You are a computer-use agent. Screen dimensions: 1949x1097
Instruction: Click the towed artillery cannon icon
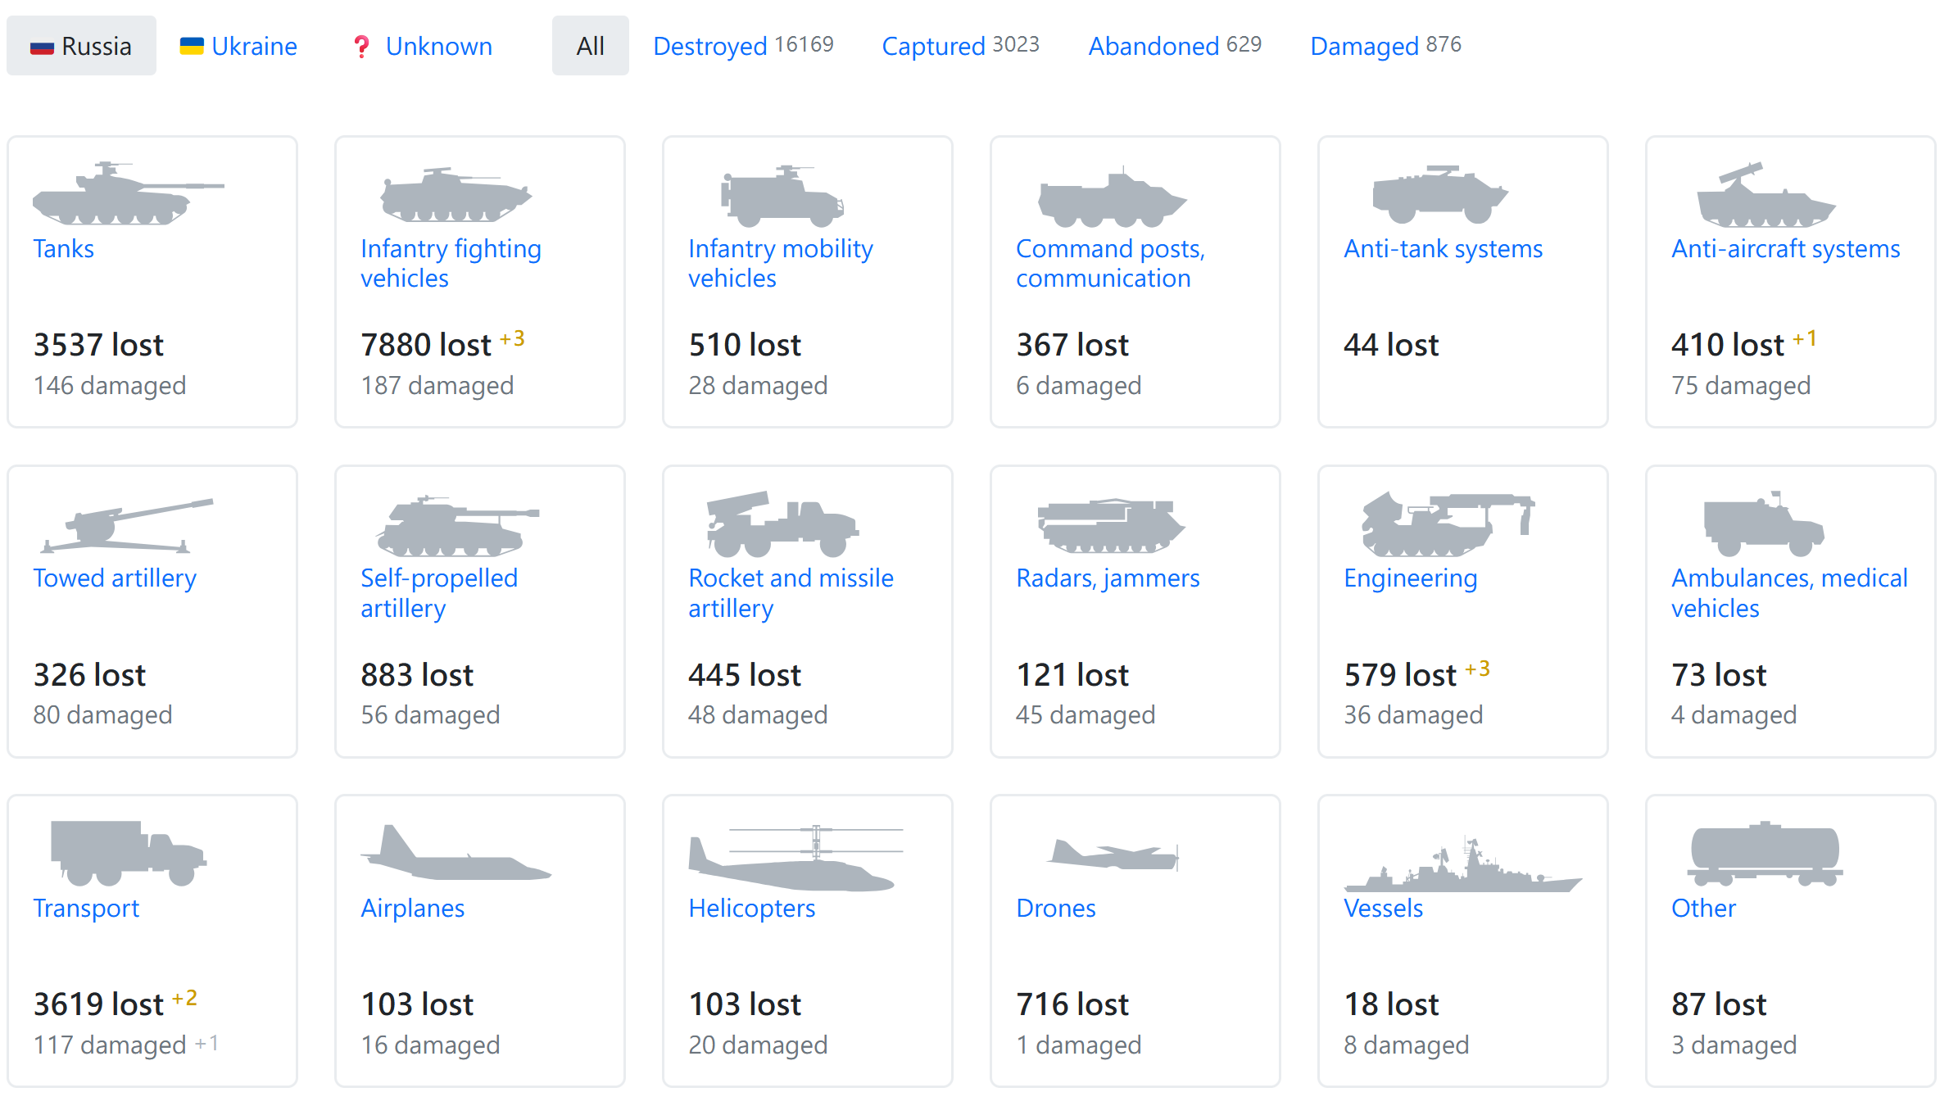tap(127, 524)
